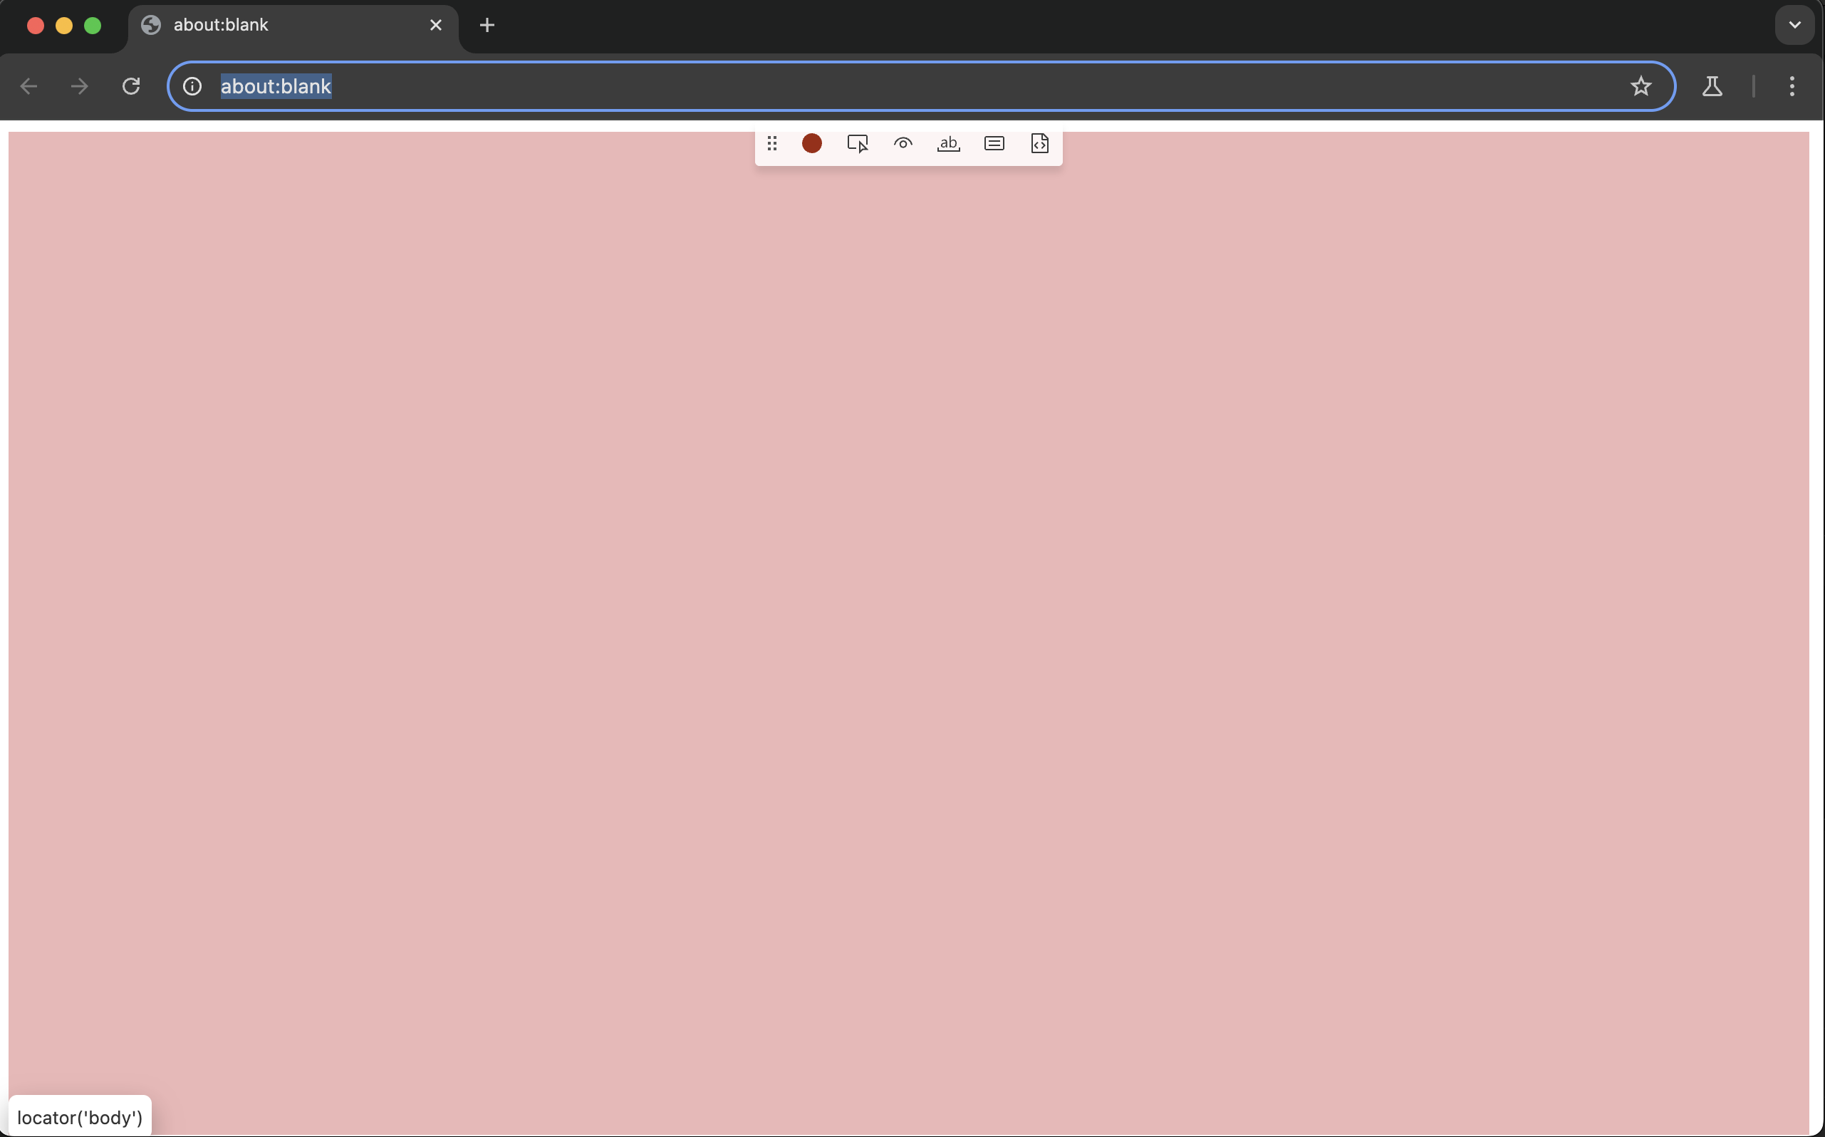Viewport: 1825px width, 1137px height.
Task: Expand the tab search dropdown arrow
Action: pos(1795,25)
